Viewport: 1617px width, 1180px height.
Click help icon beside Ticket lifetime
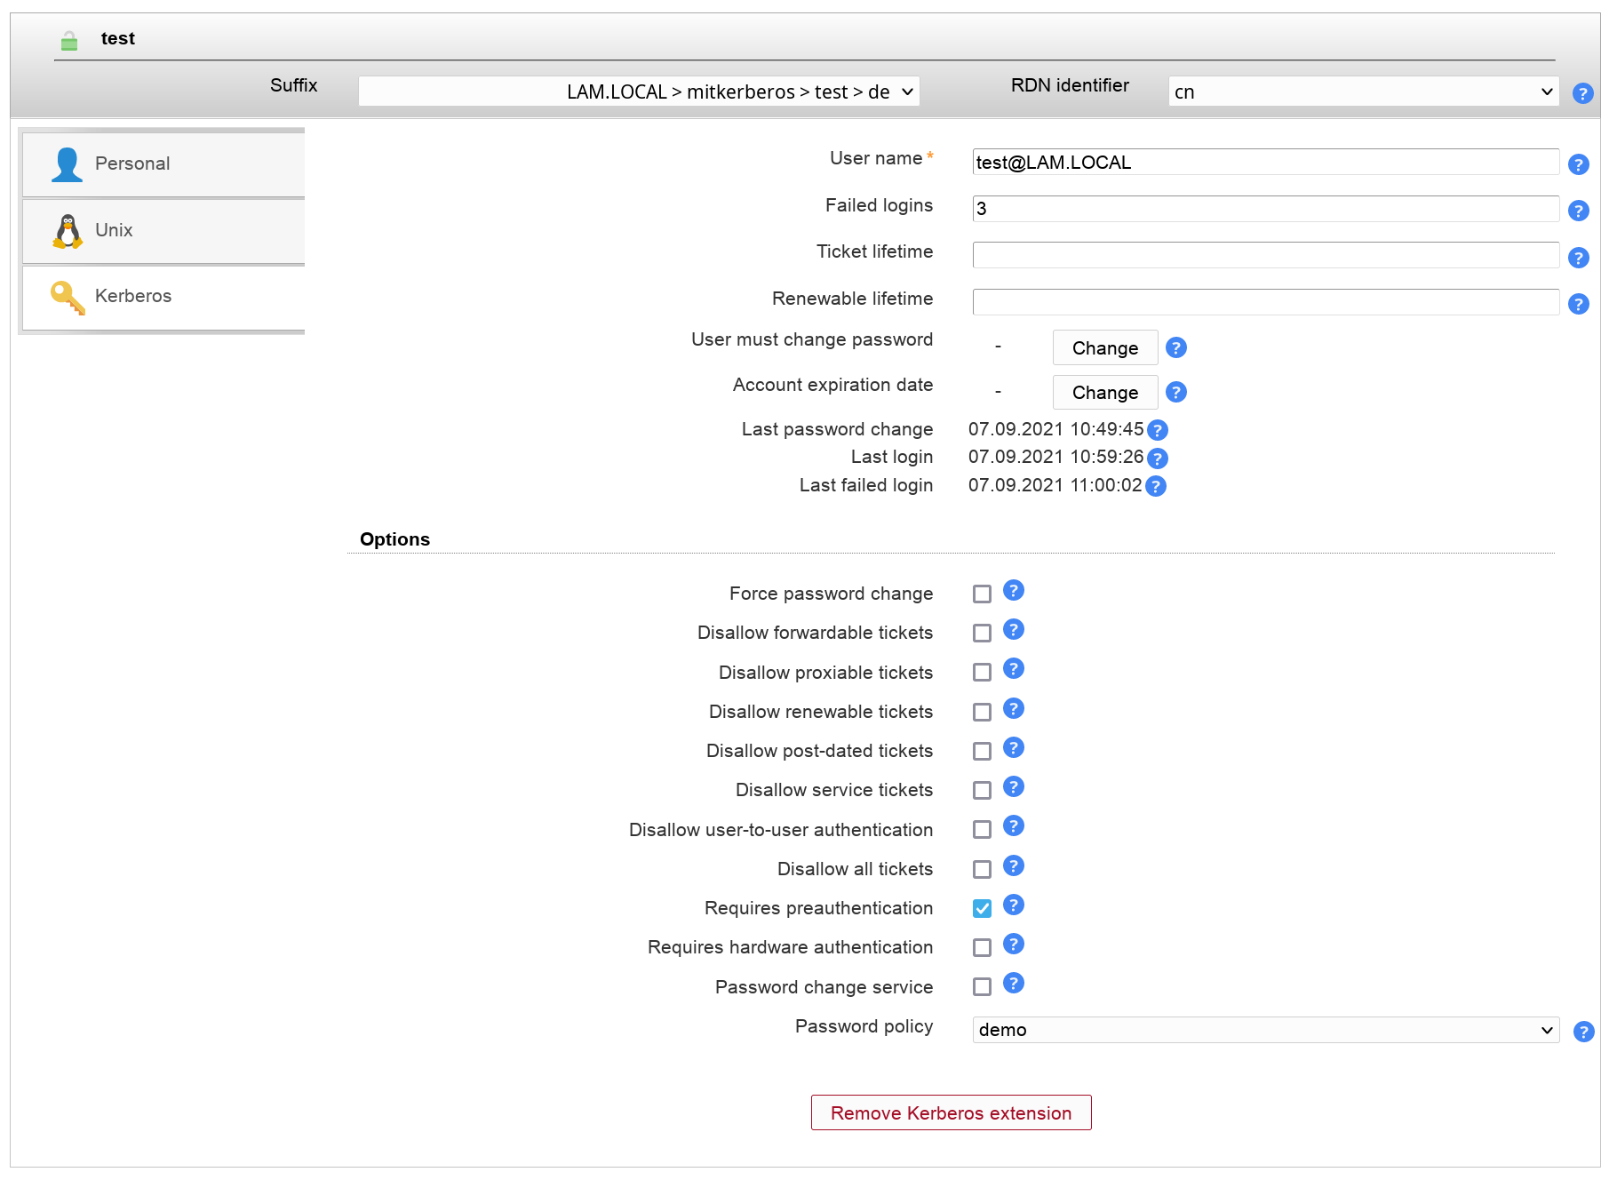coord(1578,258)
